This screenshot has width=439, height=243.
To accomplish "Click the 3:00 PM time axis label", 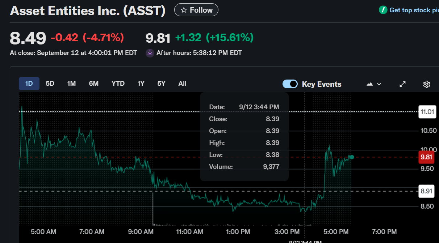I will (x=287, y=231).
